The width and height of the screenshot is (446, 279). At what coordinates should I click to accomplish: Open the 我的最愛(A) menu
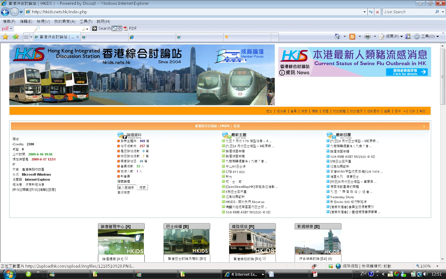point(65,22)
